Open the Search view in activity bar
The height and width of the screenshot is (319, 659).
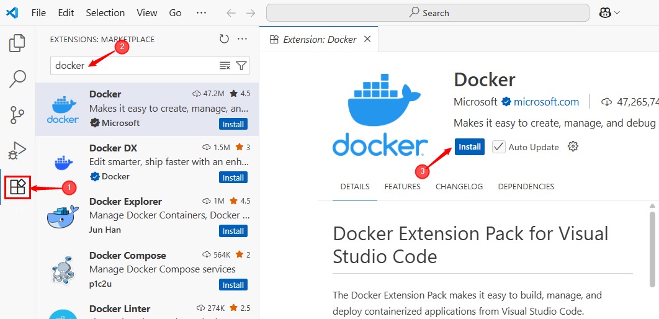click(x=17, y=79)
